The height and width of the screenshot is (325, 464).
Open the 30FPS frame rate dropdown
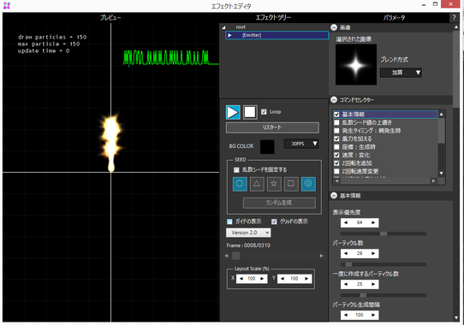coord(301,144)
